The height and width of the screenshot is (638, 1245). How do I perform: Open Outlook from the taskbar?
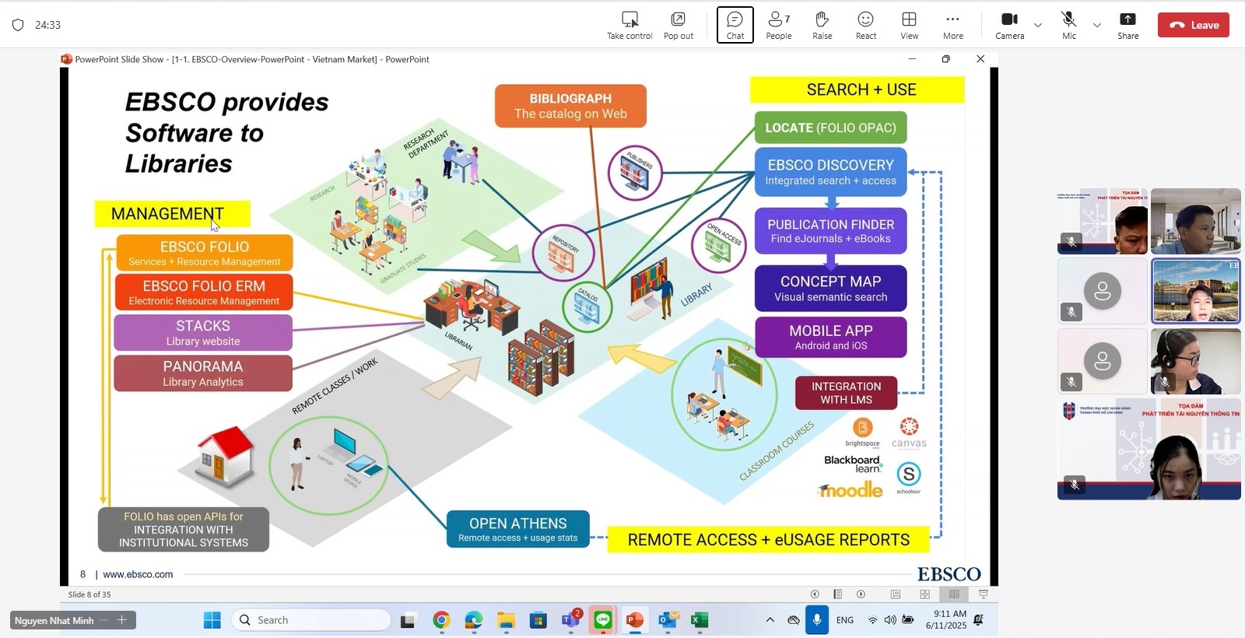coord(668,620)
